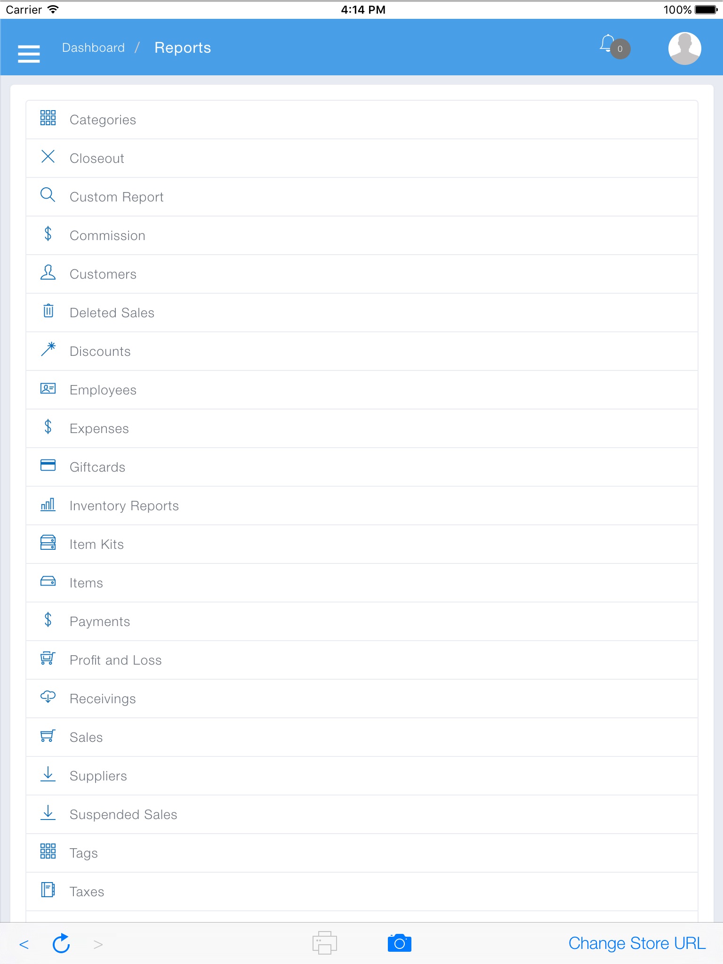Tap Change Store URL button

pyautogui.click(x=637, y=943)
